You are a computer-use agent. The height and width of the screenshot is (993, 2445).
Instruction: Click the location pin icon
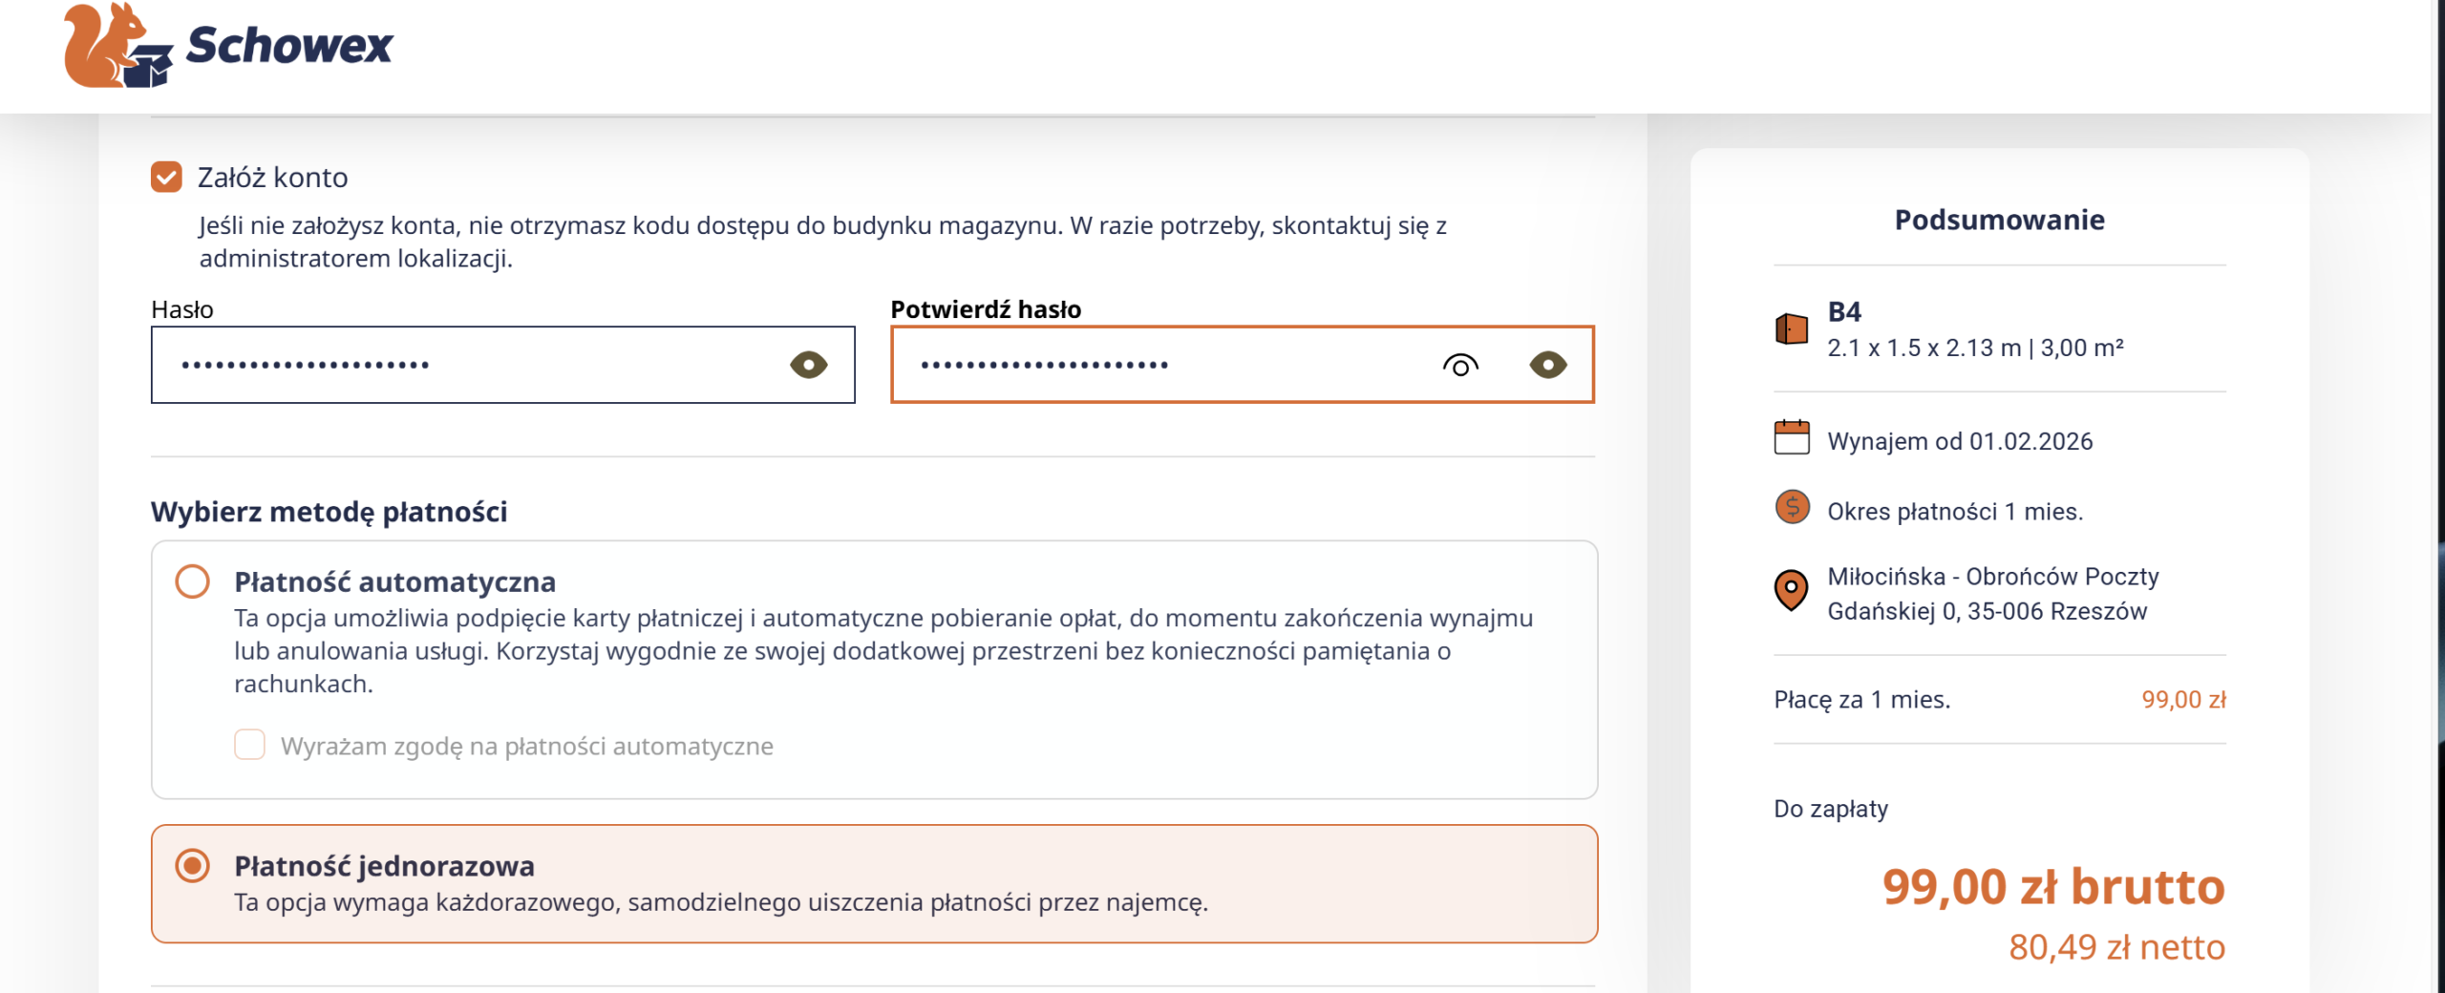pyautogui.click(x=1791, y=589)
